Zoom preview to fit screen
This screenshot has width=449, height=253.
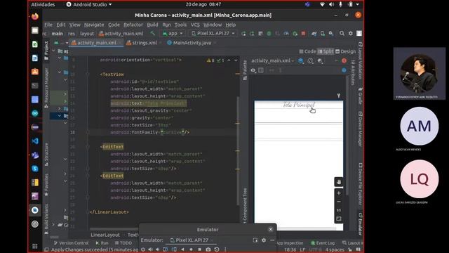[x=339, y=219]
